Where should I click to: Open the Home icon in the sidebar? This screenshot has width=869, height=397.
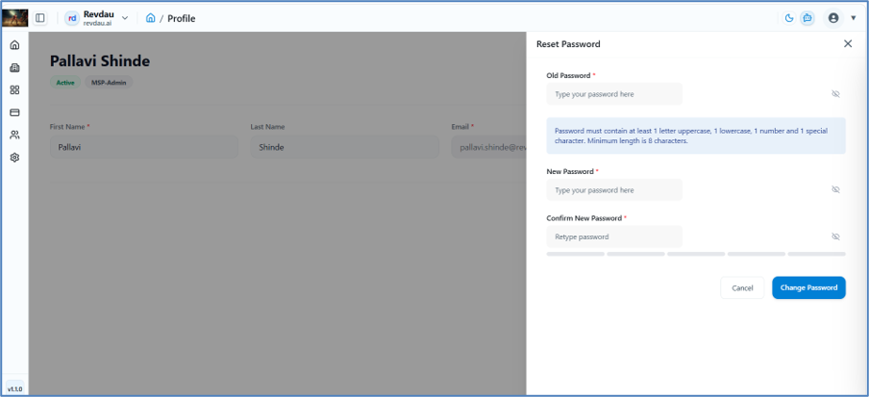click(15, 45)
